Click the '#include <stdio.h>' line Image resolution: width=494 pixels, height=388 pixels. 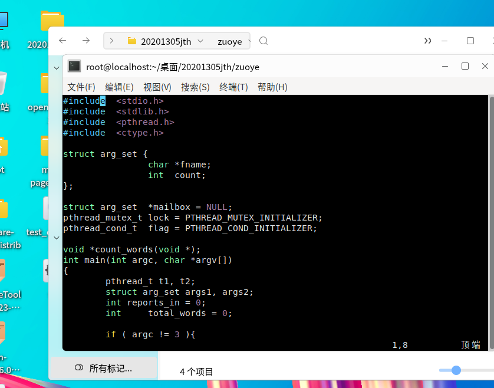pyautogui.click(x=113, y=101)
